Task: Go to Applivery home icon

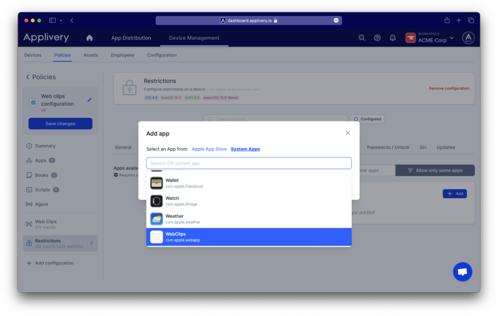Action: coord(89,38)
